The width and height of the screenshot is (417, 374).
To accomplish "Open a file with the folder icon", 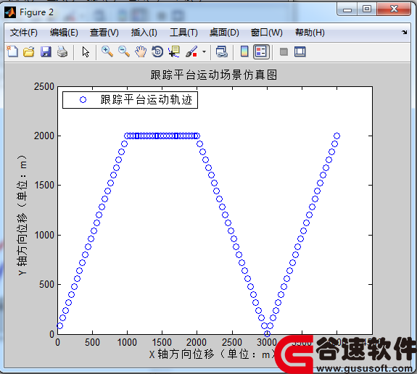I will click(29, 51).
